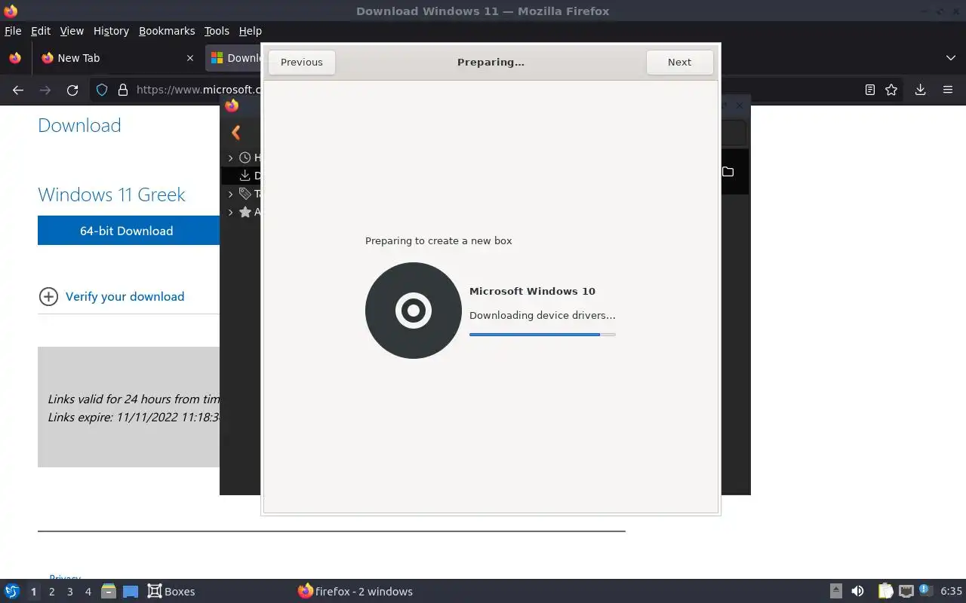Click the tracking protection shield icon
Screen dimensions: 966x603
(102, 90)
